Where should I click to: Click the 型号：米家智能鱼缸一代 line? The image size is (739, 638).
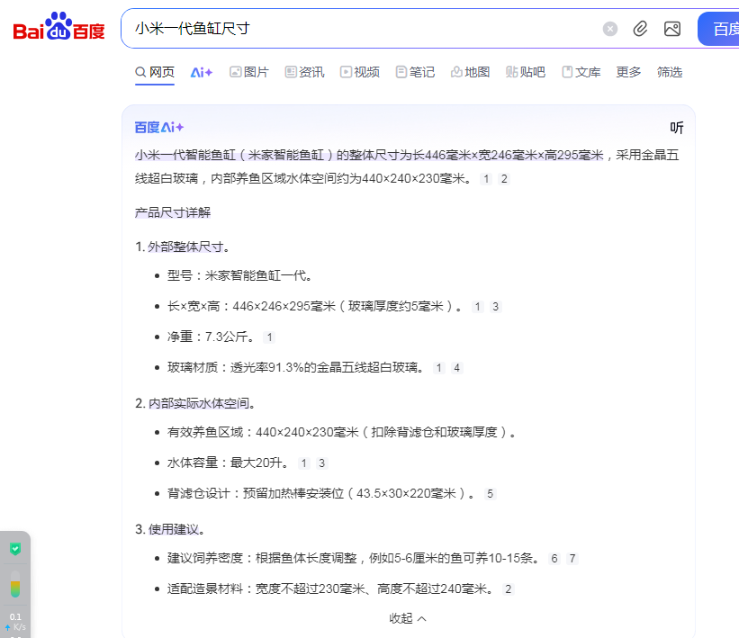[239, 275]
